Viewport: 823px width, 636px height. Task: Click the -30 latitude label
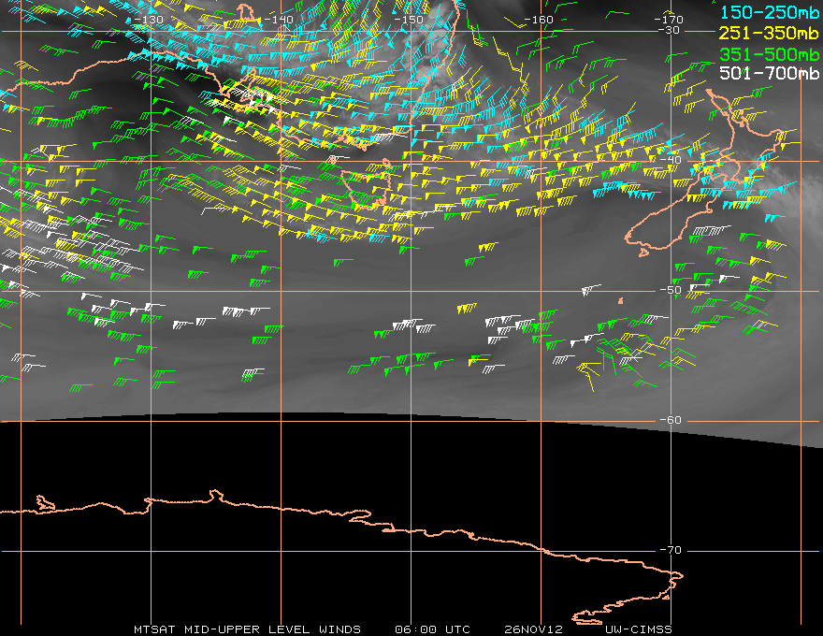pos(669,30)
